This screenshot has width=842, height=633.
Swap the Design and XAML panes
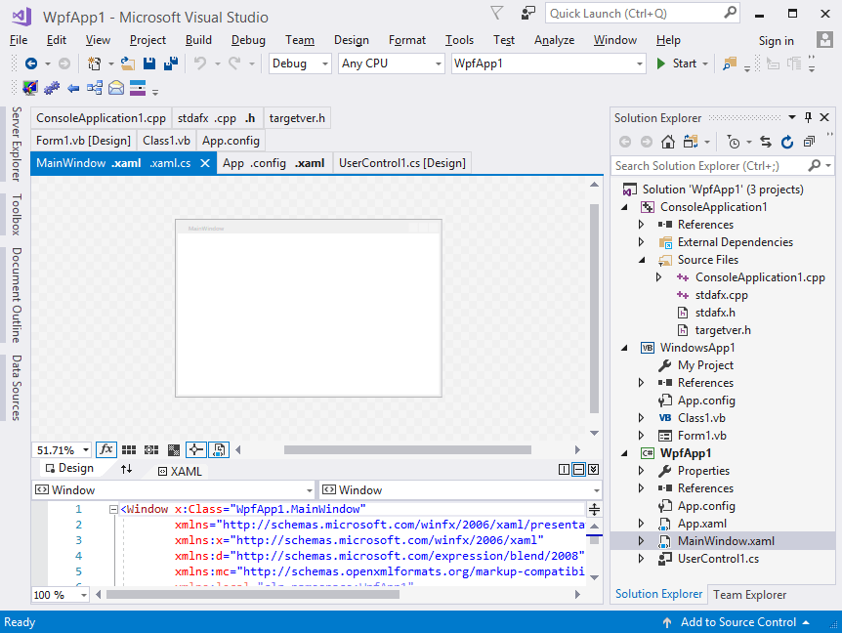[x=126, y=470]
